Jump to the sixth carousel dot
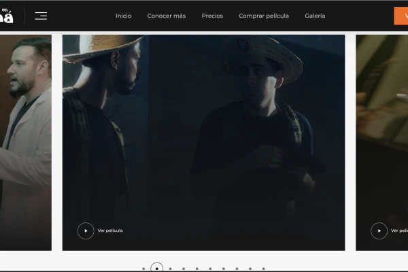Viewport: 408px width, 272px height. [x=210, y=269]
